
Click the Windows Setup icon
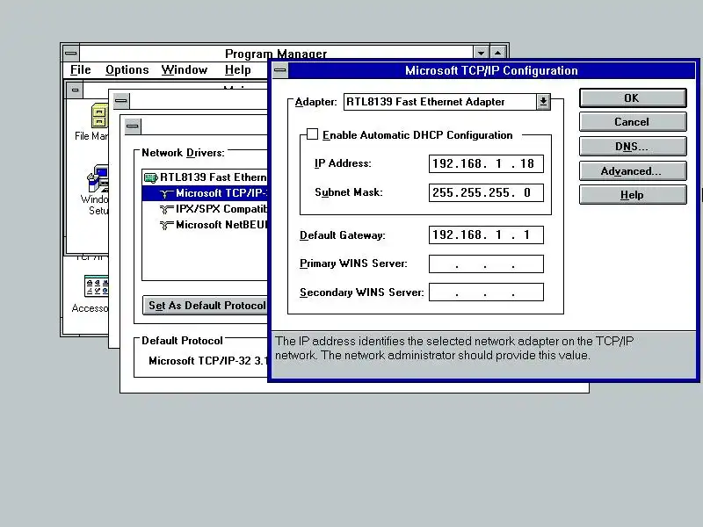pyautogui.click(x=98, y=178)
